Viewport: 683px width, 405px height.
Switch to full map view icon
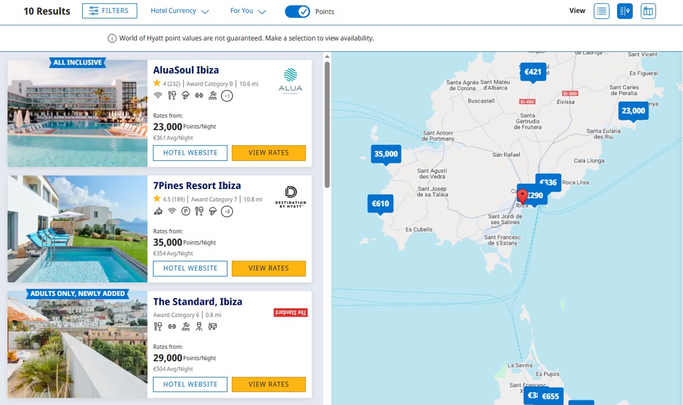coord(648,11)
